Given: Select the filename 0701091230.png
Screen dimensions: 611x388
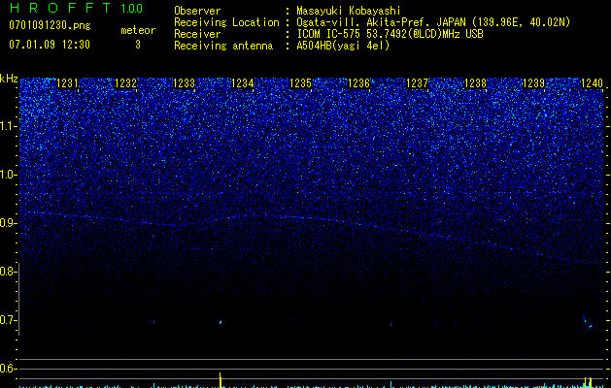Looking at the screenshot, I should [50, 26].
